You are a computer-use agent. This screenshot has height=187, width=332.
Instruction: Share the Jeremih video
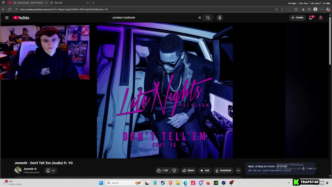188,170
